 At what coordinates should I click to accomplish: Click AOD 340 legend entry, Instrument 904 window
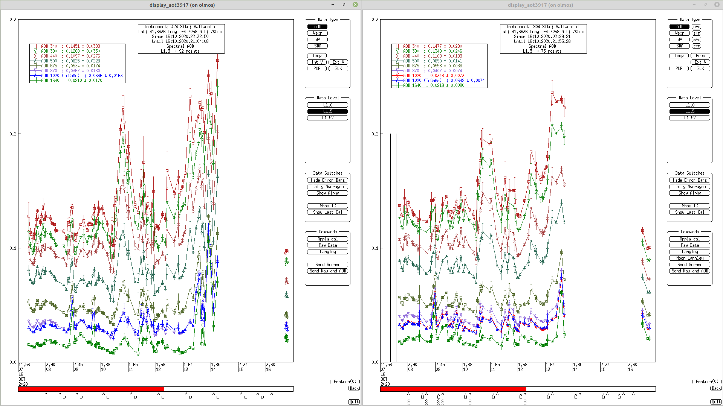[427, 46]
